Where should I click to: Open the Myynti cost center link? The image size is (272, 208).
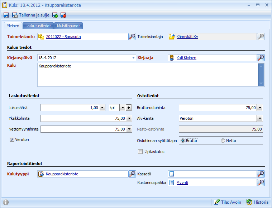click(x=182, y=183)
